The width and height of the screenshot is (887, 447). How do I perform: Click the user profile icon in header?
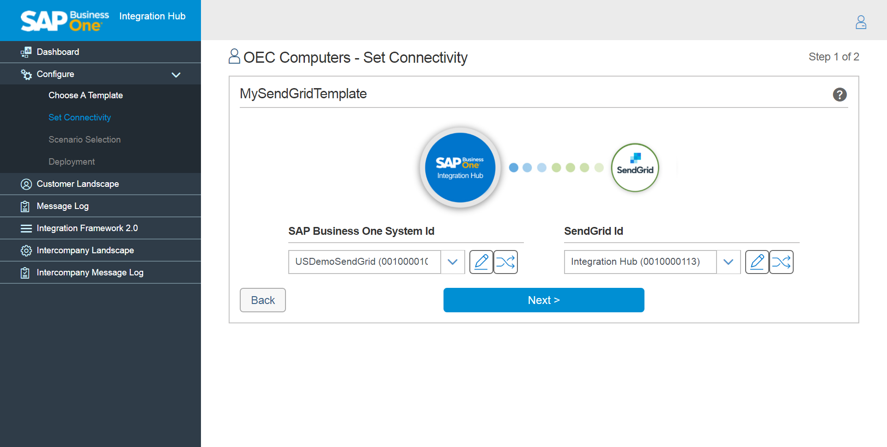[861, 22]
